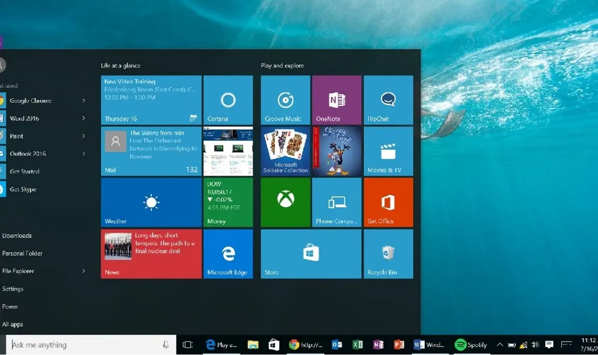Switch to Spotify on the taskbar
This screenshot has height=355, width=598.
pos(471,345)
